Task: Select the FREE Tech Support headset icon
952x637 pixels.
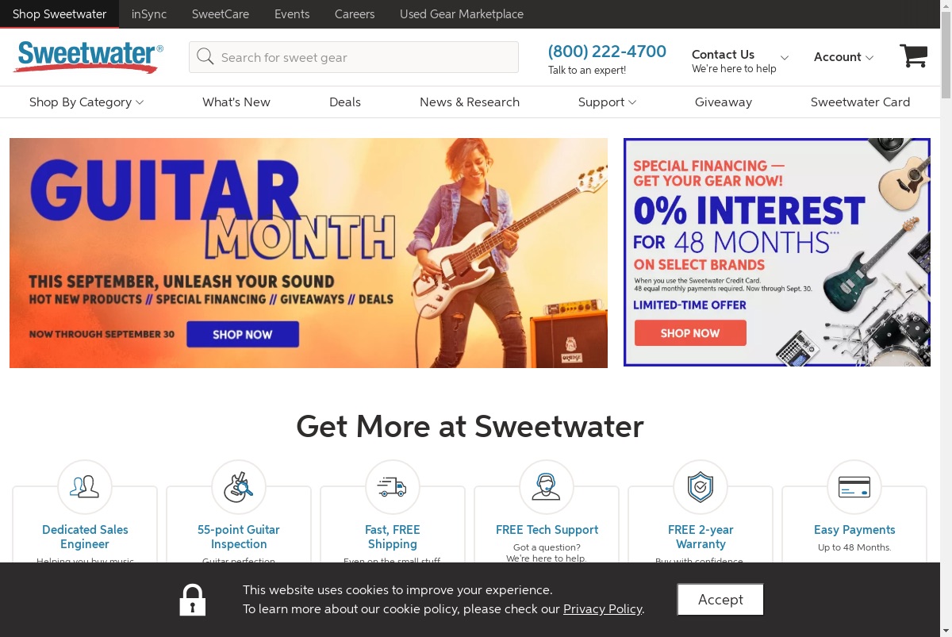Action: [547, 486]
